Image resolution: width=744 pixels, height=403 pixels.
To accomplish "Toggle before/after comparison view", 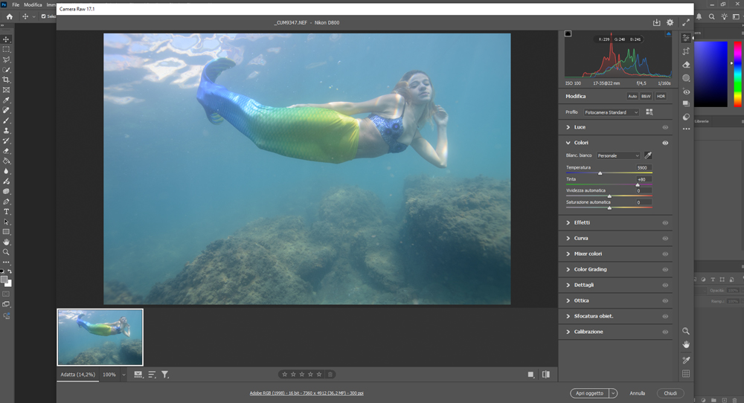I will coord(546,375).
